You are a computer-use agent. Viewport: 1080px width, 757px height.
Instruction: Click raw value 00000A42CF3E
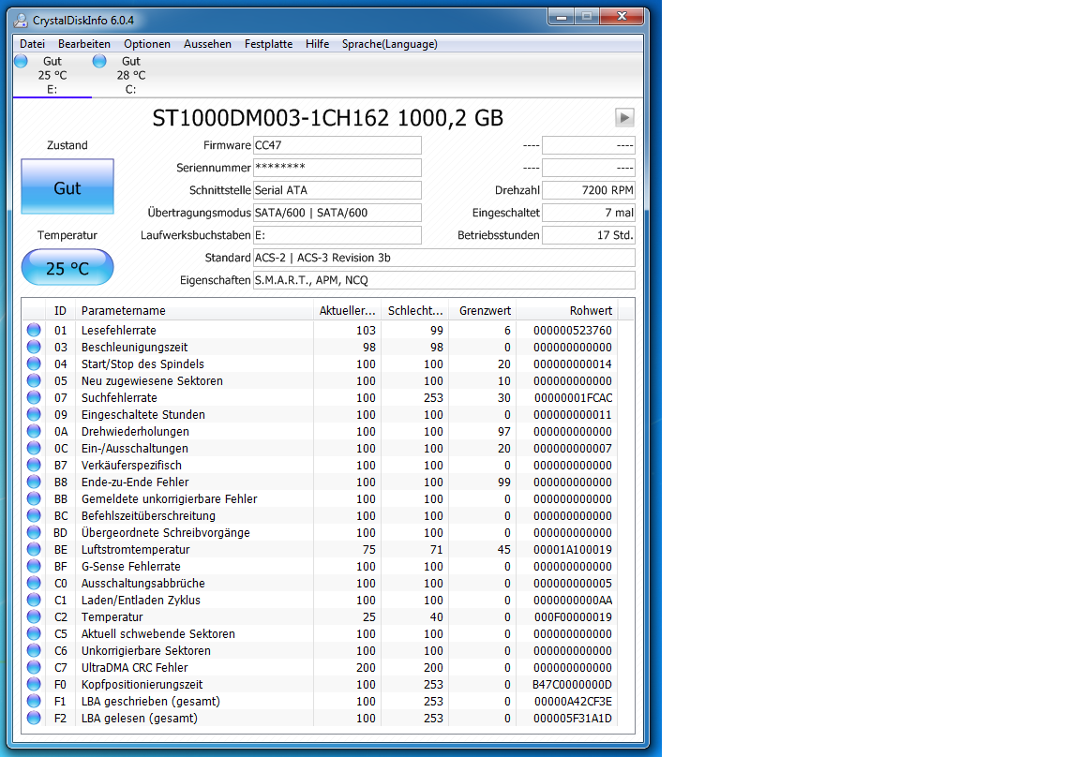573,702
